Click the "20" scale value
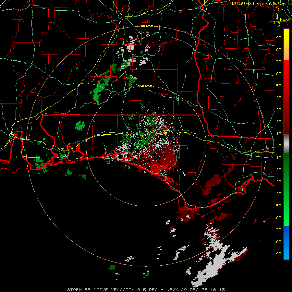Screen dimensions: 292x292 (279, 122)
